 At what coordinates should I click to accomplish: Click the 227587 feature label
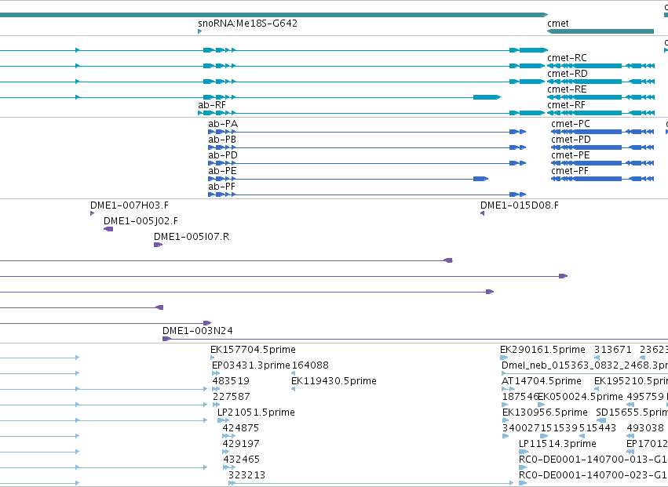coord(232,397)
